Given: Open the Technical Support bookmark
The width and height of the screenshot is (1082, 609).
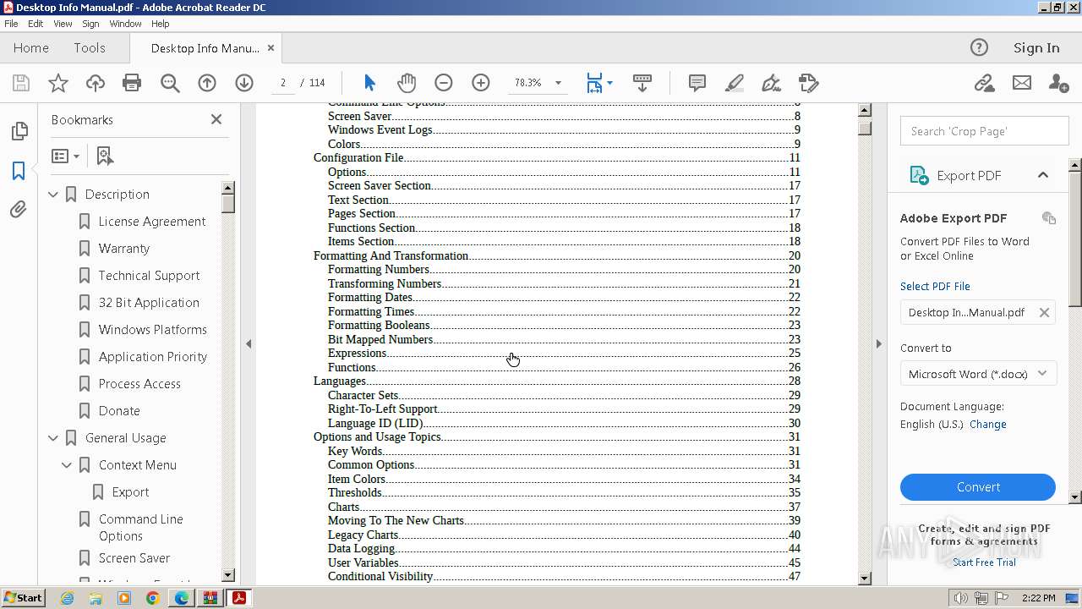Looking at the screenshot, I should coord(149,276).
